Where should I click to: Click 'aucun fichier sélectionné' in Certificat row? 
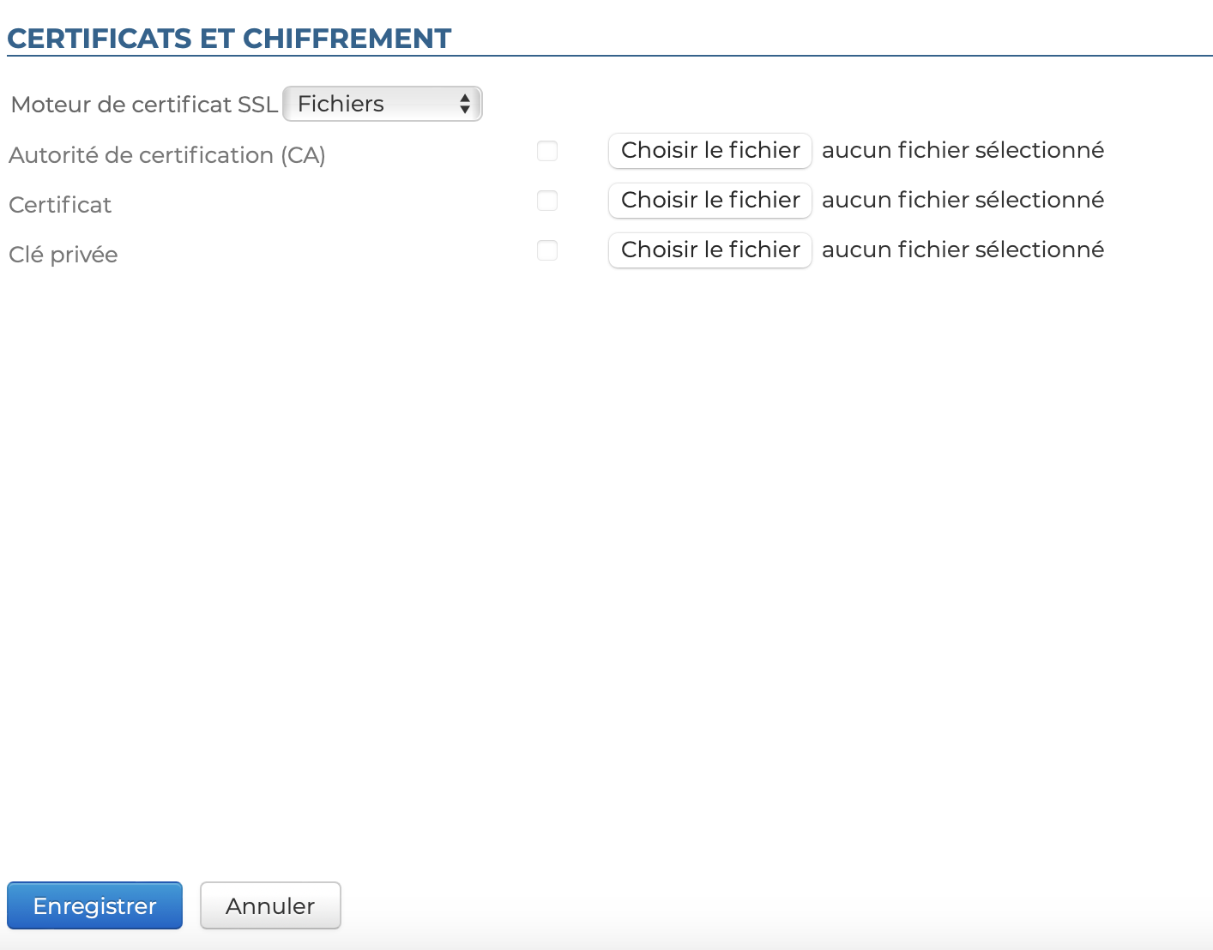963,201
